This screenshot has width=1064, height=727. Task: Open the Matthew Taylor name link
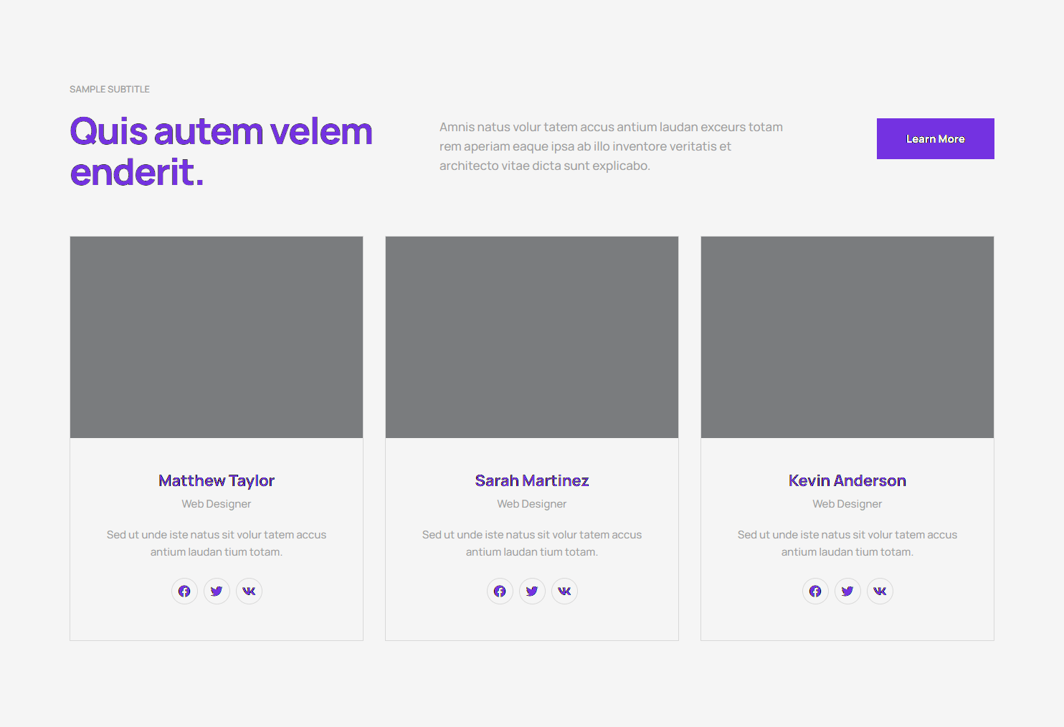pyautogui.click(x=217, y=480)
